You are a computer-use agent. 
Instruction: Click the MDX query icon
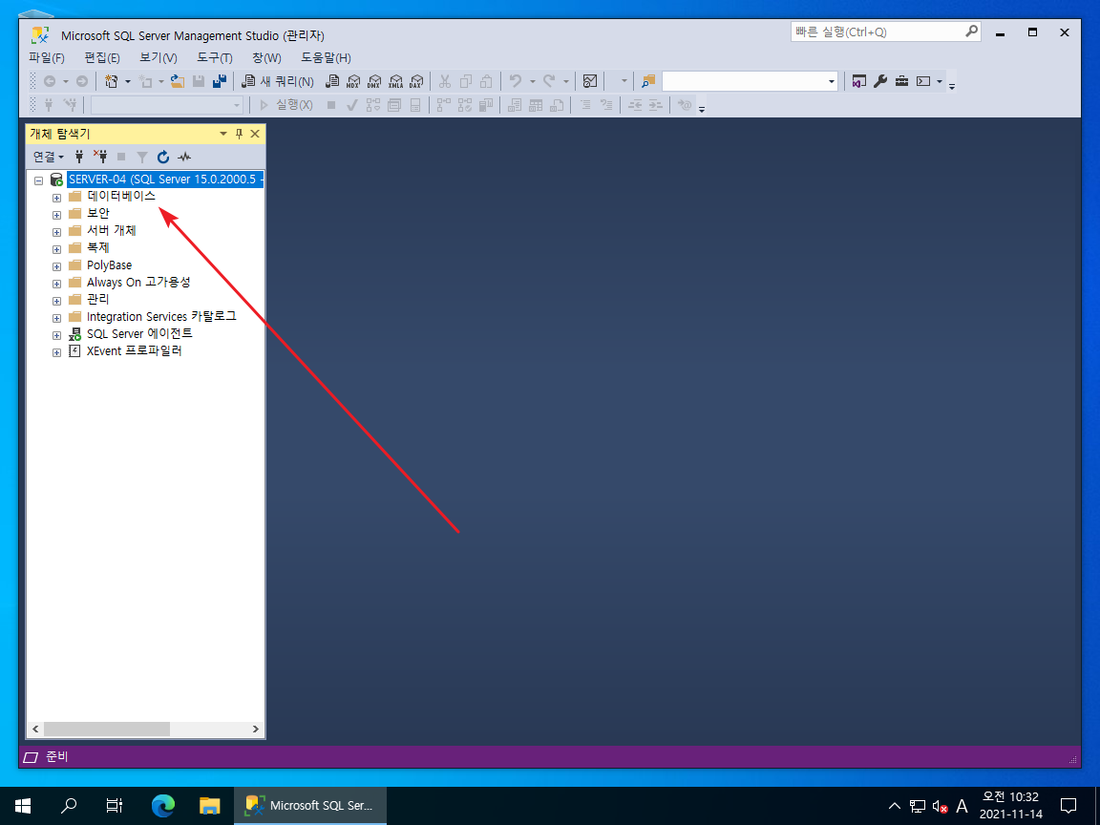[x=353, y=81]
